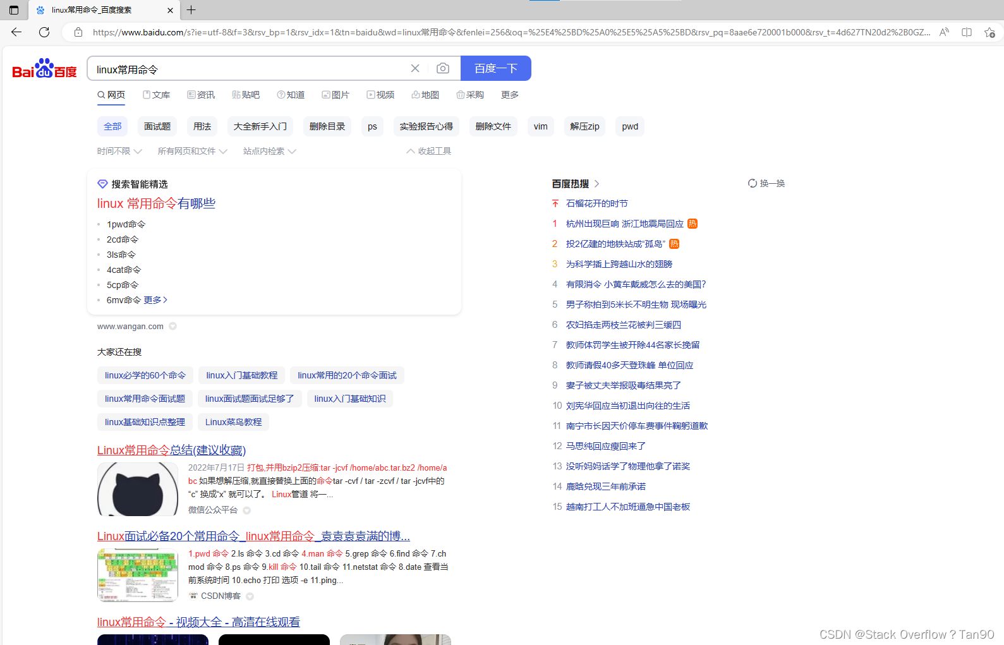Click badge icon beside CSDN博客

(x=250, y=596)
